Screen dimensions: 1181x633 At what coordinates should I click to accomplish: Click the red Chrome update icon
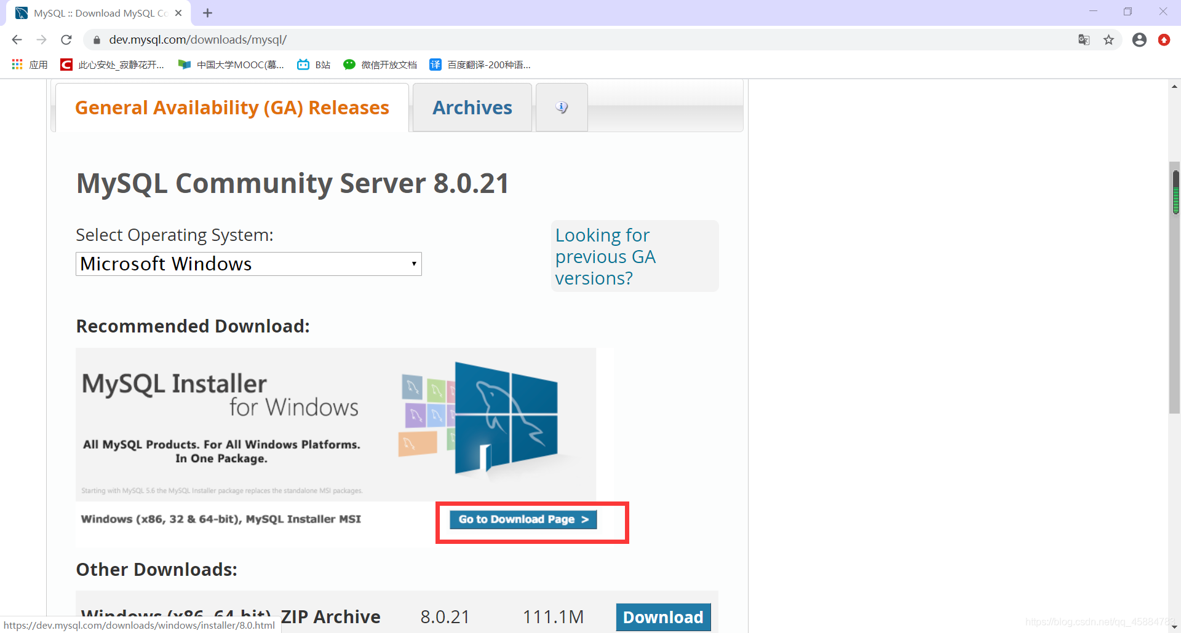click(x=1164, y=40)
